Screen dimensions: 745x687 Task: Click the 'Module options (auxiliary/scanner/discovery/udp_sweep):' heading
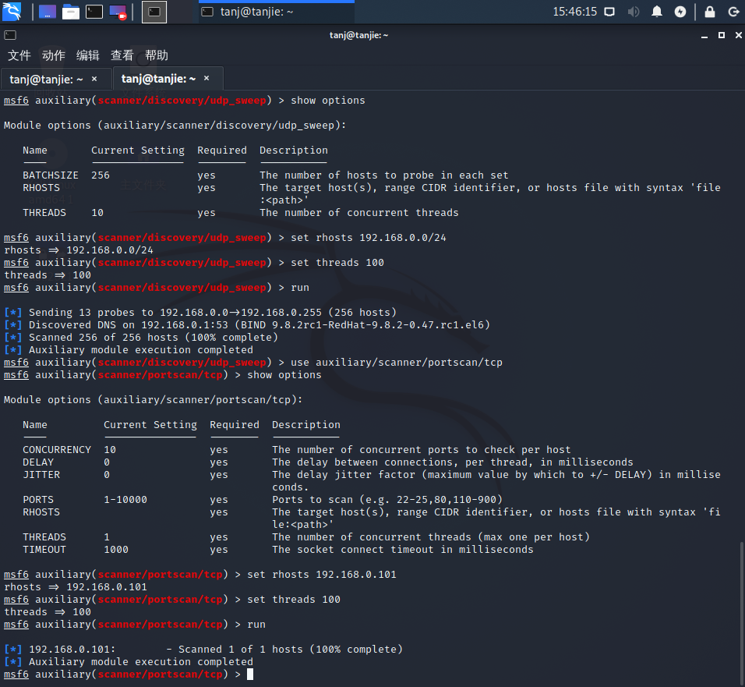coord(175,126)
